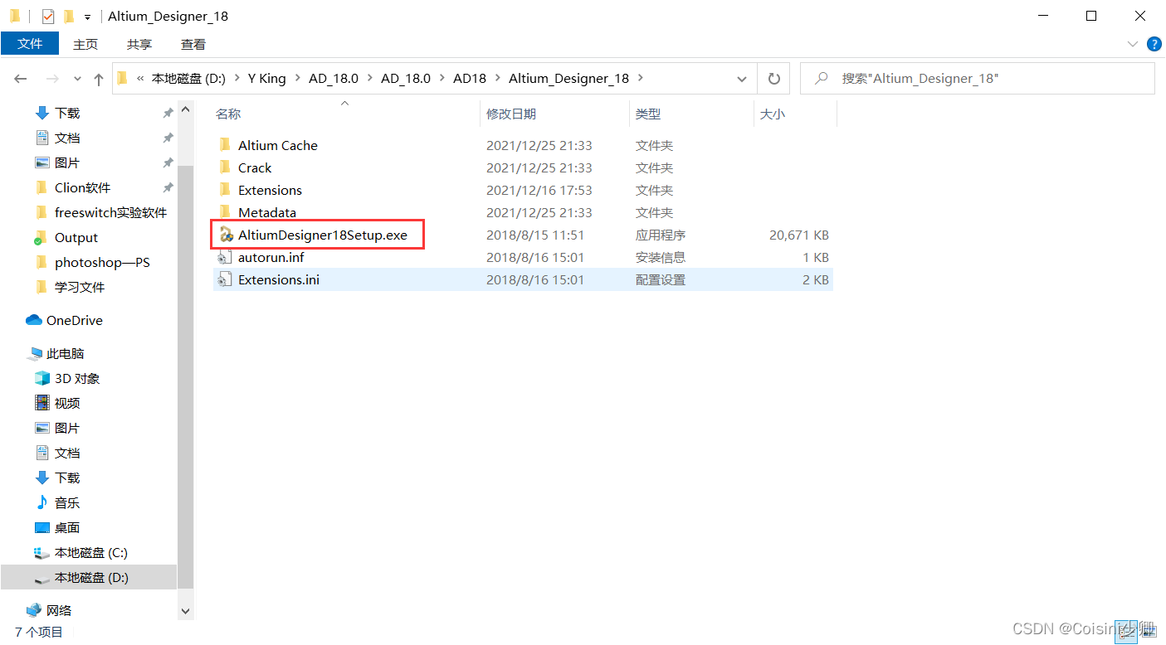
Task: Click the autorun.inf file icon
Action: pos(225,257)
